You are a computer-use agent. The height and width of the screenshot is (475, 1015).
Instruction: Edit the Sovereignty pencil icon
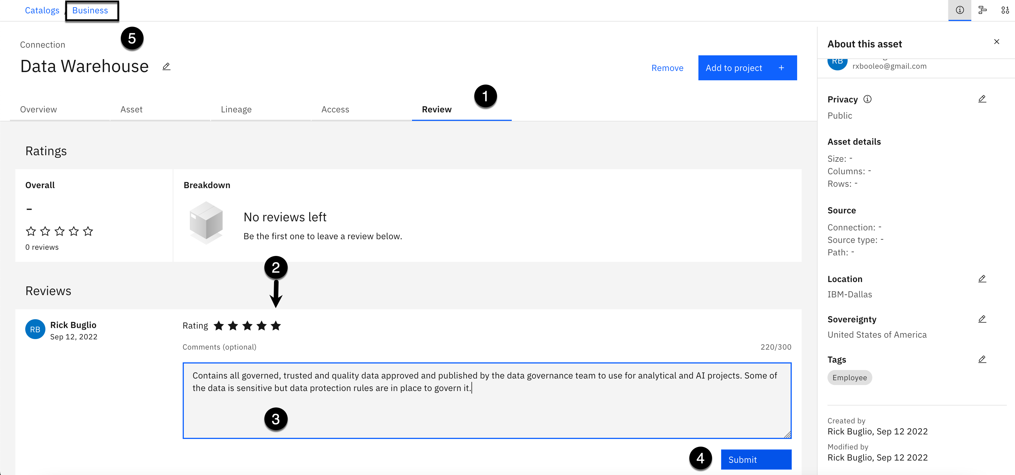pos(982,319)
